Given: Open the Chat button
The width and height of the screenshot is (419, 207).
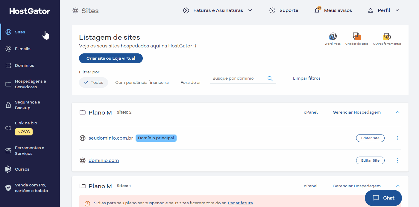Looking at the screenshot, I should pos(383,198).
